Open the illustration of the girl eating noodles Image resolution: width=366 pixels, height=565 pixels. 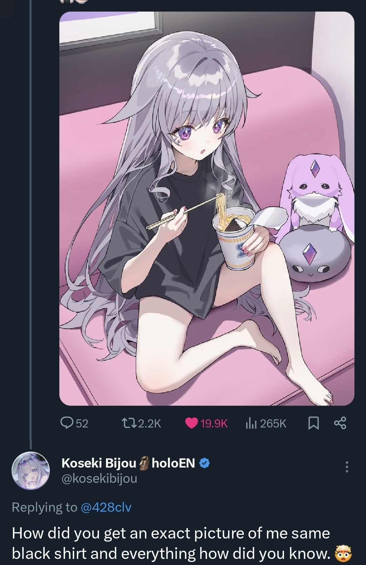click(207, 208)
